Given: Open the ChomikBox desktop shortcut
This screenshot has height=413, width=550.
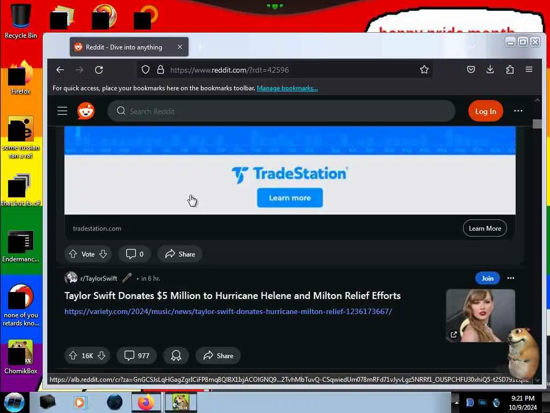Looking at the screenshot, I should point(20,357).
